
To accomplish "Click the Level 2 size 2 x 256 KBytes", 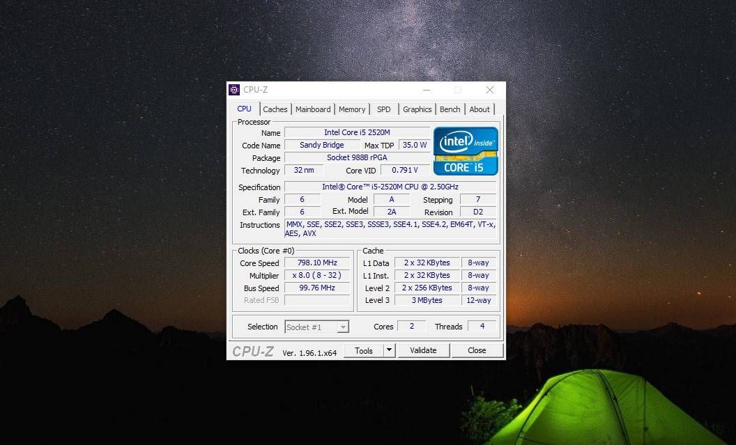I will (x=427, y=288).
